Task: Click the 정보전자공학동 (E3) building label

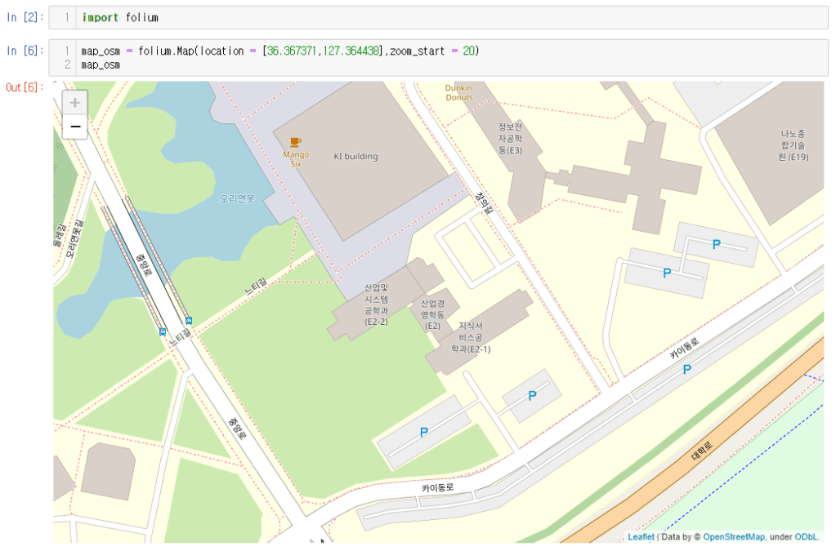Action: (510, 139)
